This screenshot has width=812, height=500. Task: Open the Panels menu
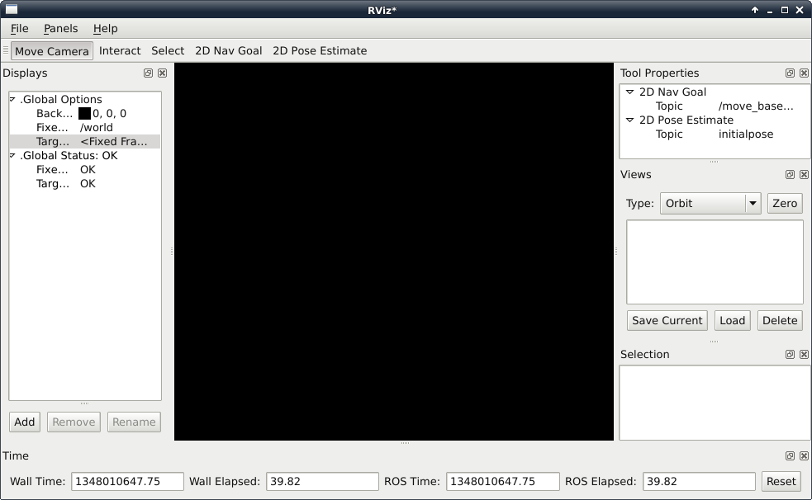click(60, 29)
